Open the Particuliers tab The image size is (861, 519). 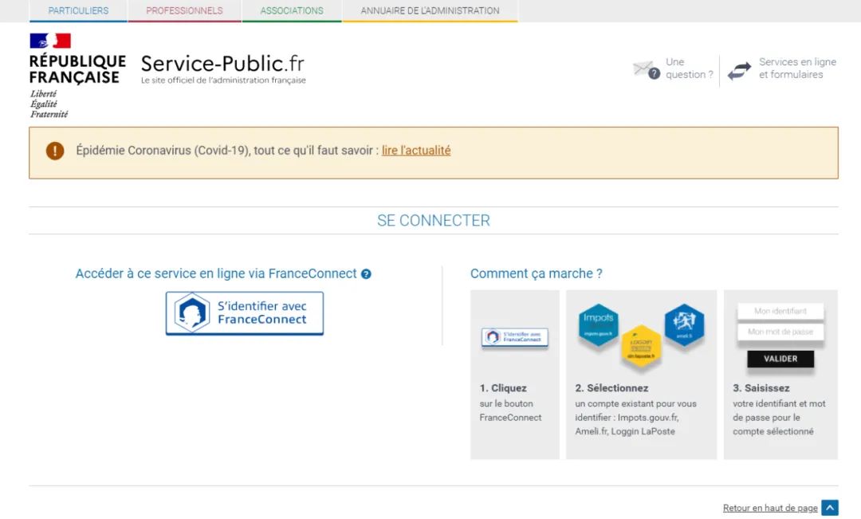point(78,11)
